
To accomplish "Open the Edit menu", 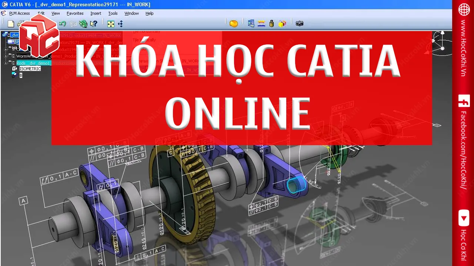I will click(x=41, y=13).
